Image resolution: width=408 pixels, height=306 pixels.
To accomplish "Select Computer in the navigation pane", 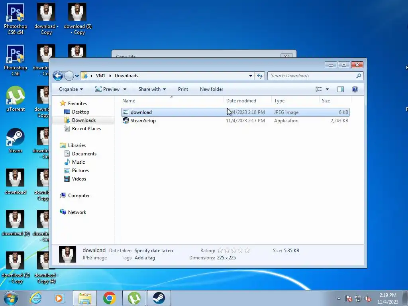I will point(79,196).
